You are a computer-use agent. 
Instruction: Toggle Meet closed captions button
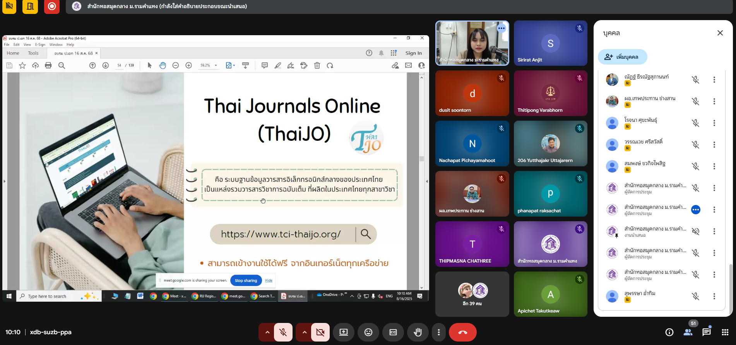(393, 332)
